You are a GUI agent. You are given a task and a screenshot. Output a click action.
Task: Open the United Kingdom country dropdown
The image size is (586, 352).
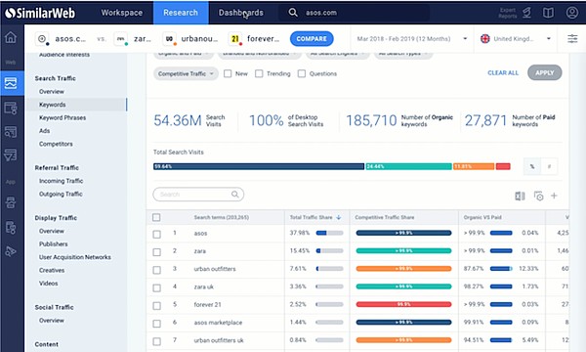516,38
